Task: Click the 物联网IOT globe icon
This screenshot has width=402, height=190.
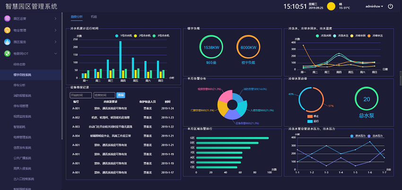Action: (x=7, y=53)
